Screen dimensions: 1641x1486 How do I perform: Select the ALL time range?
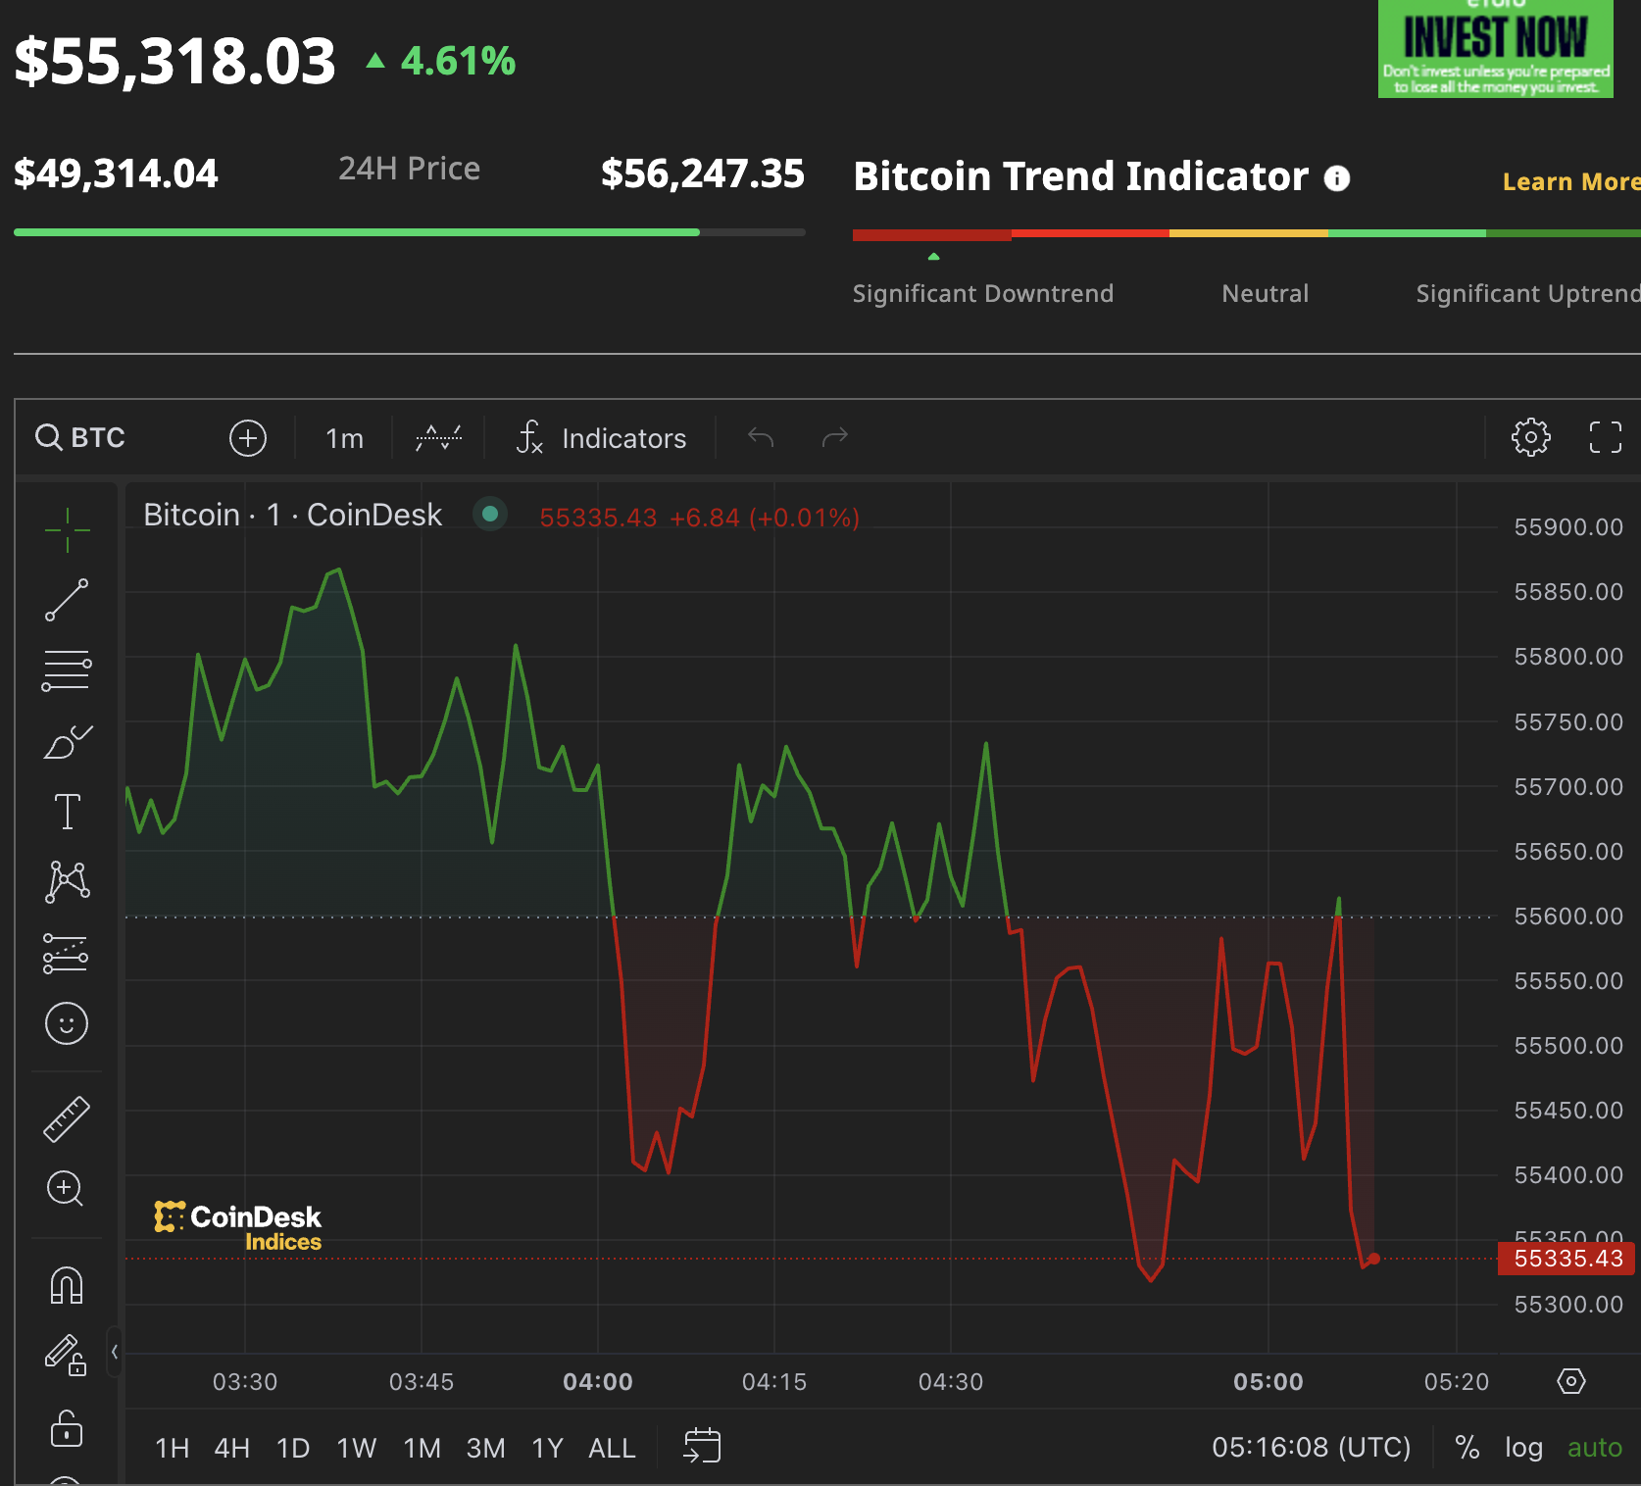coord(613,1448)
